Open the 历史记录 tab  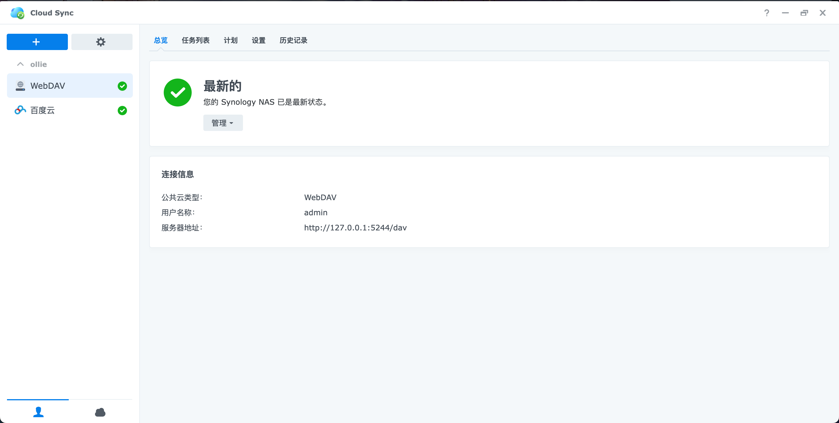[293, 40]
